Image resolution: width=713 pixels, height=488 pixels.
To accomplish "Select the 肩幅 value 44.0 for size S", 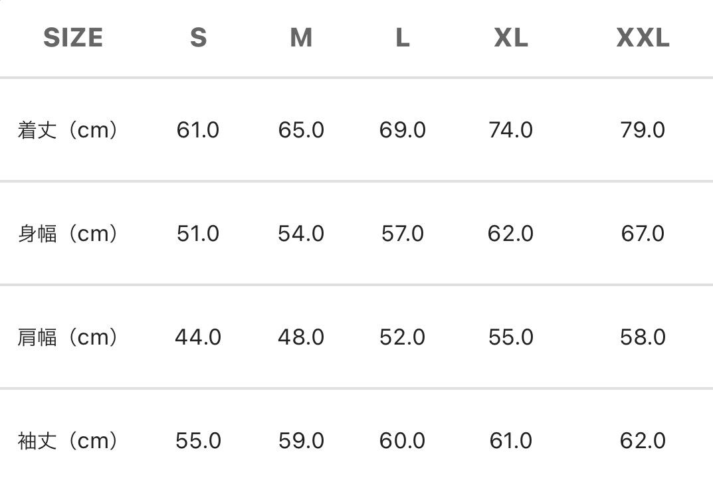I will [x=198, y=337].
